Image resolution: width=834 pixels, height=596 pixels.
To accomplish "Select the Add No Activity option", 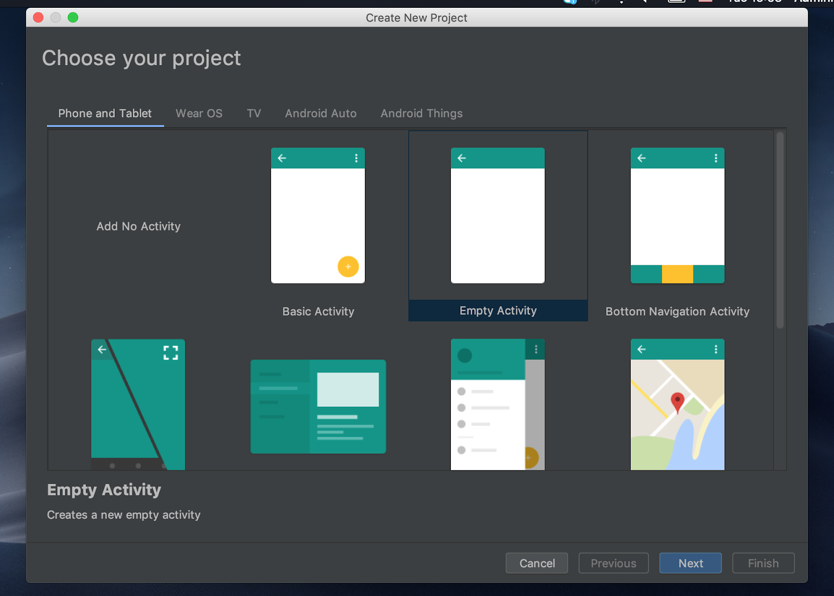I will click(138, 226).
